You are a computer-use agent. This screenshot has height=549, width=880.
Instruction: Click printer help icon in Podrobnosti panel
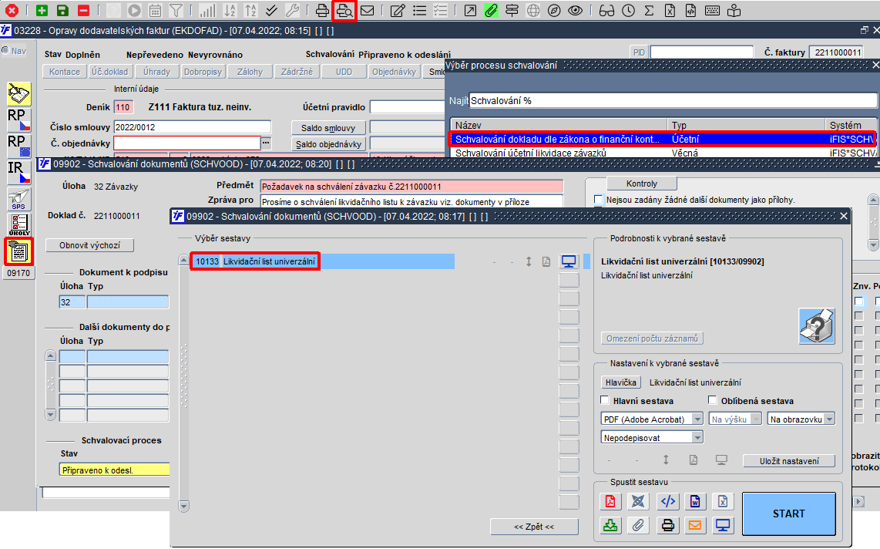click(x=817, y=326)
